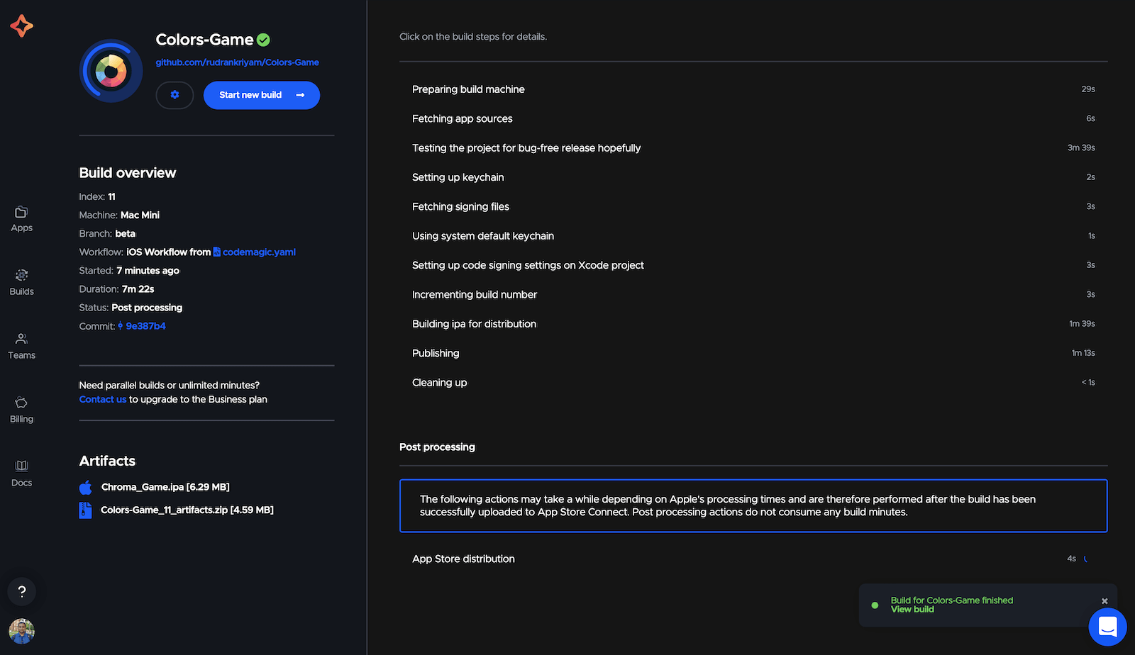Open the chat support widget

tap(1107, 627)
